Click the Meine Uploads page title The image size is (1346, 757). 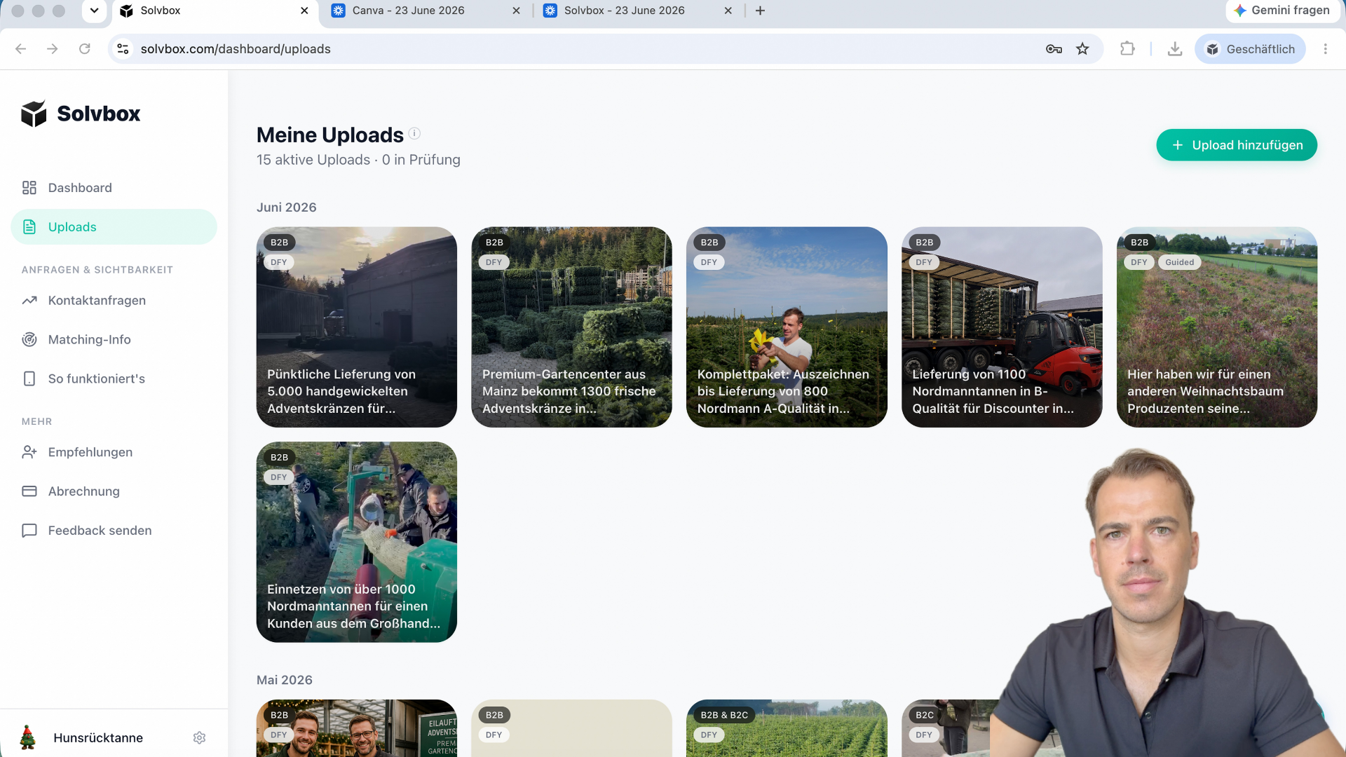[x=330, y=135]
